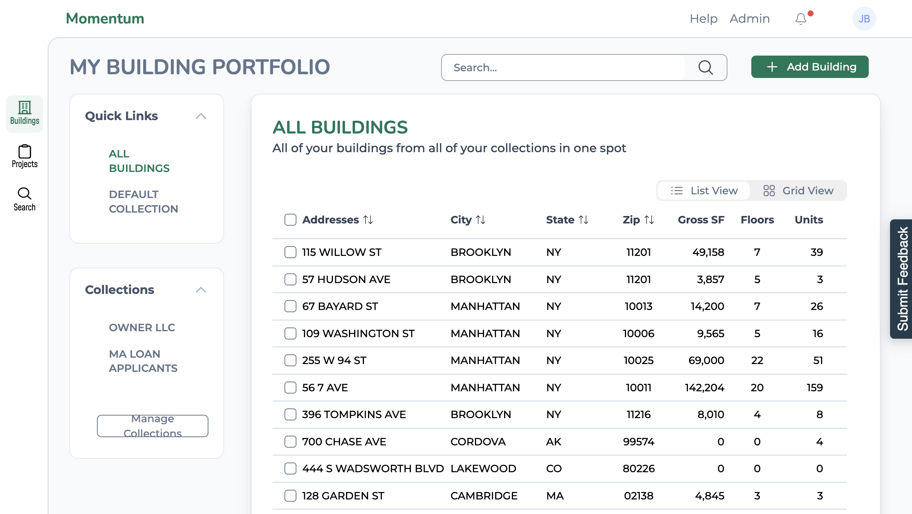Screen dimensions: 912x514
Task: Sort the Zip column with arrows
Action: 649,220
